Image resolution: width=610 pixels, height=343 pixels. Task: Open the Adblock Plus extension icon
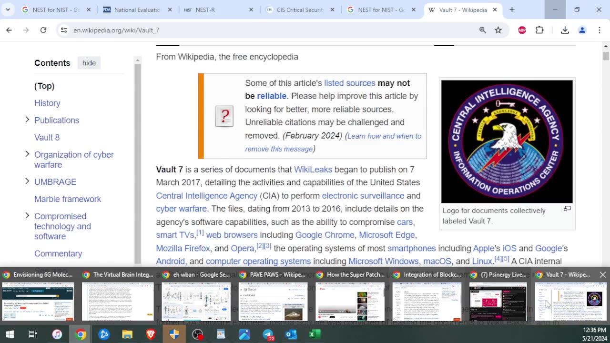(522, 30)
